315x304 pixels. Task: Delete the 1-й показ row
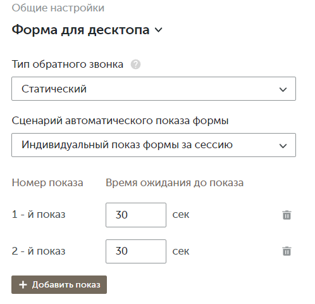tap(287, 215)
